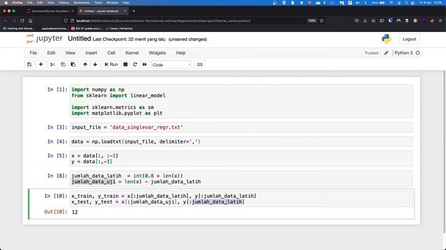Open a new Firefox tab with plus
The height and width of the screenshot is (250, 446).
134,11
